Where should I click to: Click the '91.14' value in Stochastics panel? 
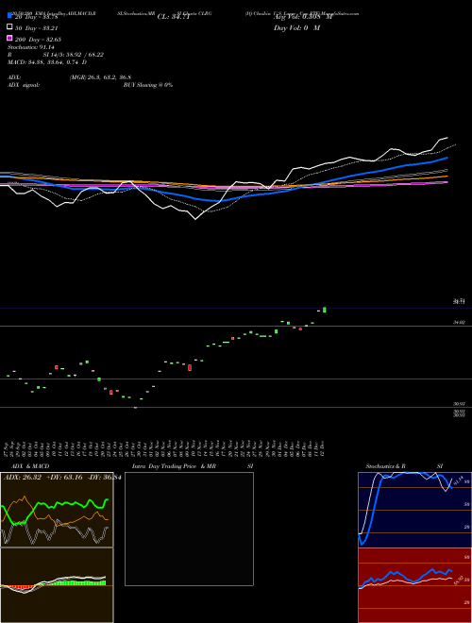[x=458, y=480]
